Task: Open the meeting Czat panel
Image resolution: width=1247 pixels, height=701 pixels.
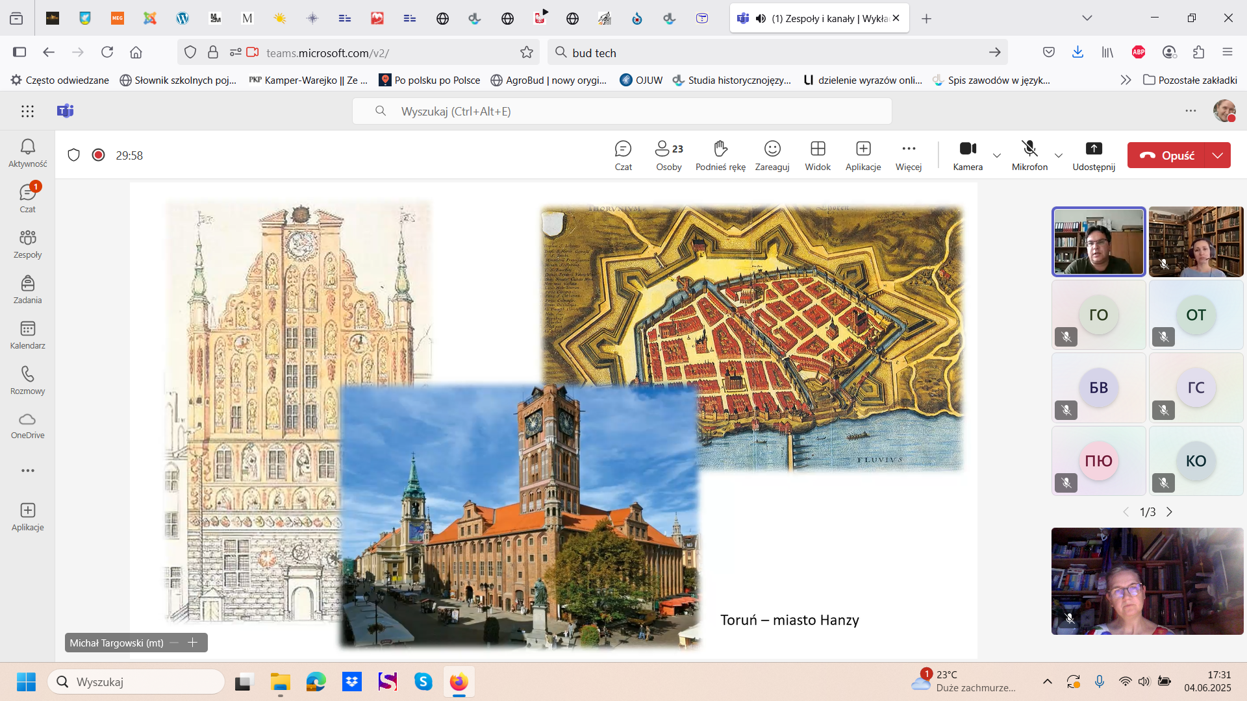Action: point(623,155)
